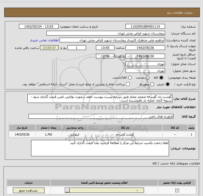Click the اطلاعات مجوزهای ارائه خدمت heading
Image resolution: width=203 pixels, height=196 pixels.
176,163
